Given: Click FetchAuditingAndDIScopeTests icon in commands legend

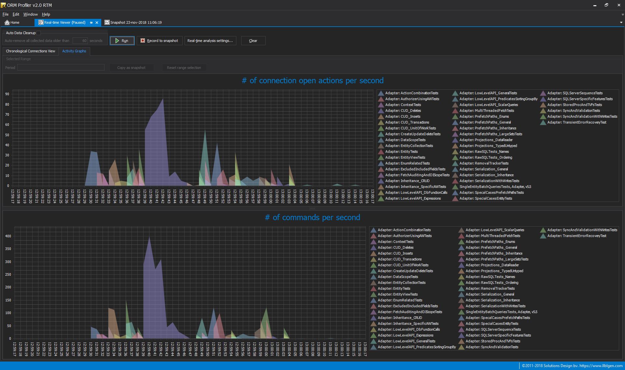Looking at the screenshot, I should (x=373, y=312).
